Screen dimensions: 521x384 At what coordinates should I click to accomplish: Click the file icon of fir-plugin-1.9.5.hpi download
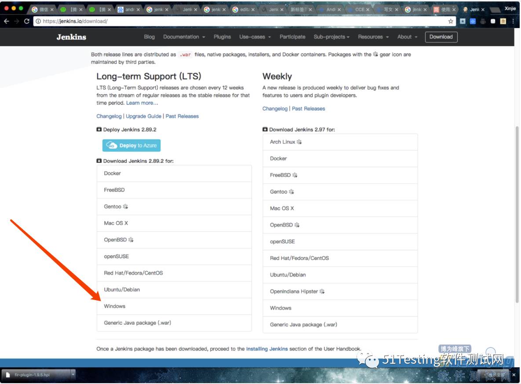point(8,375)
